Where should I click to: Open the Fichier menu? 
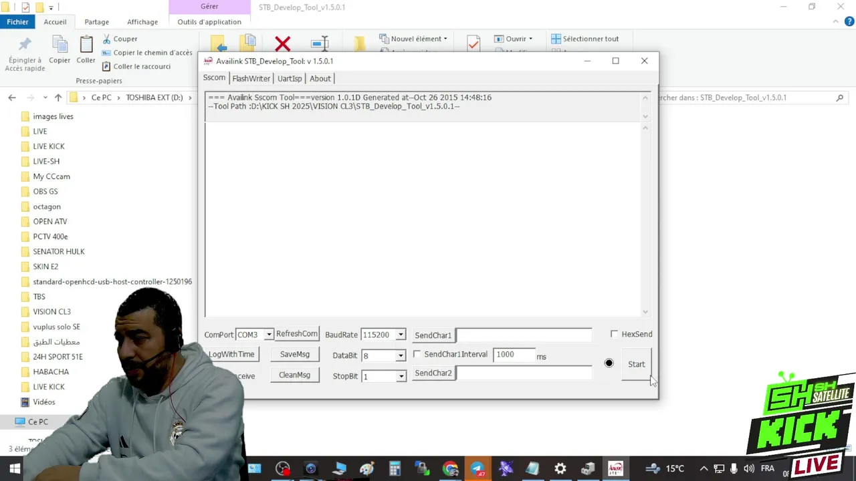[x=18, y=22]
